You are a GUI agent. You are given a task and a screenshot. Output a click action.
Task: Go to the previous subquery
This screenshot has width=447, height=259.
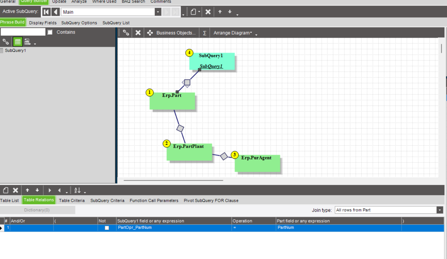(x=55, y=12)
